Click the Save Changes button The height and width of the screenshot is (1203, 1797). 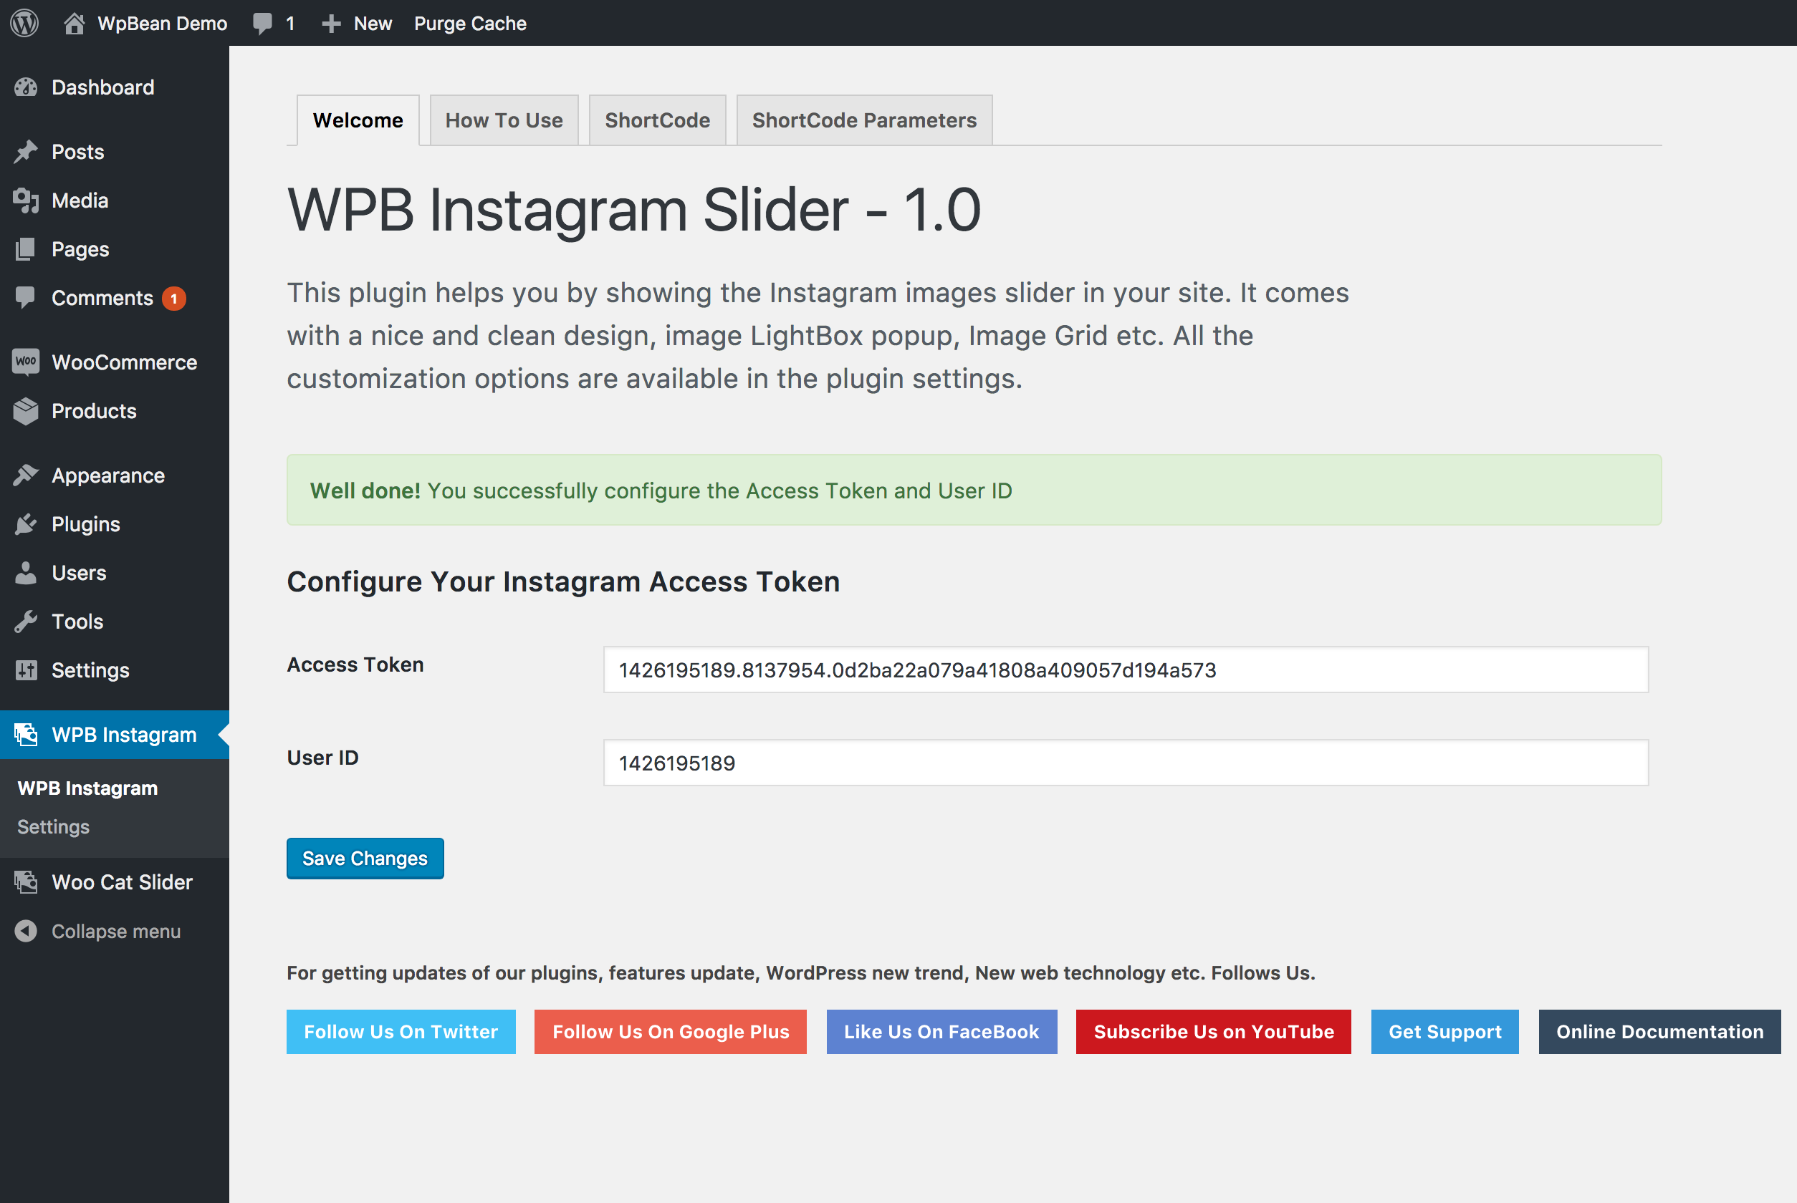[x=365, y=859]
